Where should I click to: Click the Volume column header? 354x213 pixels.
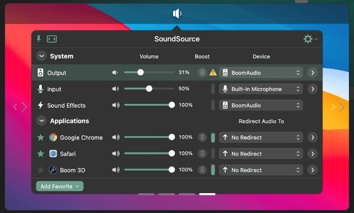[149, 57]
